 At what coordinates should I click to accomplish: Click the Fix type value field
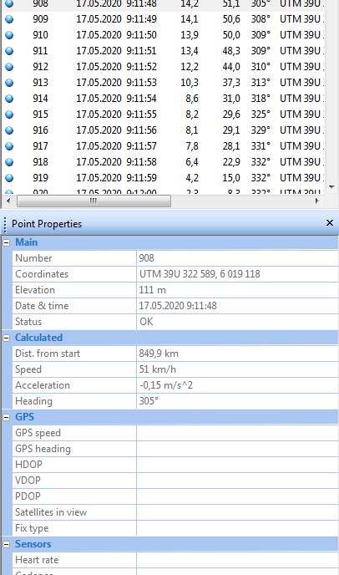[237, 528]
